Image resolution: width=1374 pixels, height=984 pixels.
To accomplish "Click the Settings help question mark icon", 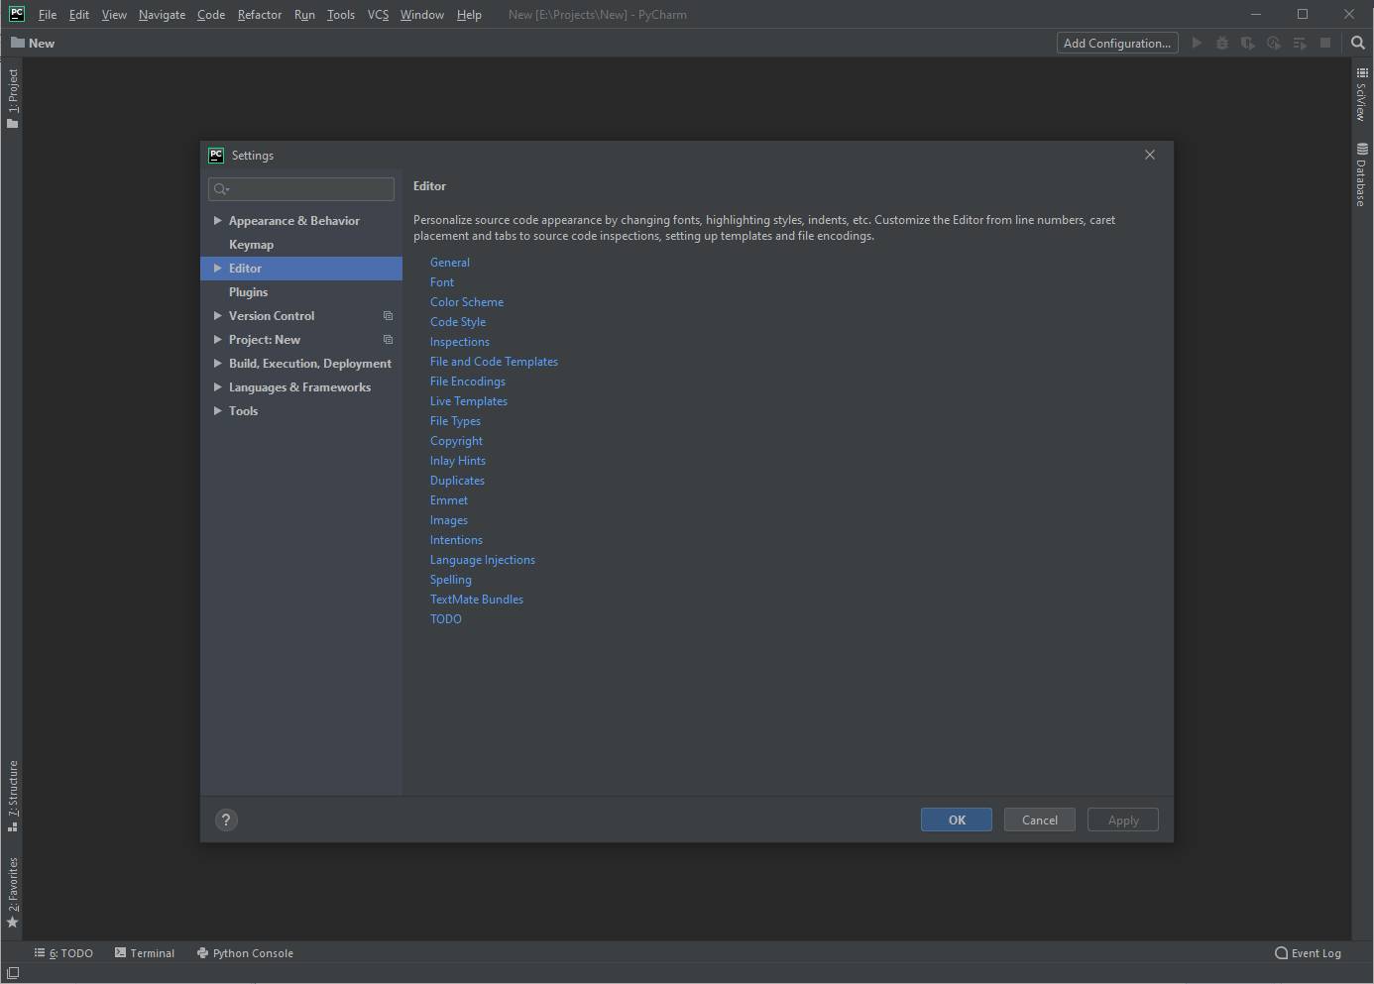I will click(226, 820).
